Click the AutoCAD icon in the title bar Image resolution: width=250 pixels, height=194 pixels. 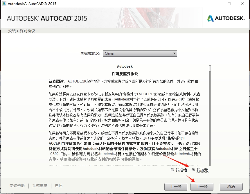[3, 4]
